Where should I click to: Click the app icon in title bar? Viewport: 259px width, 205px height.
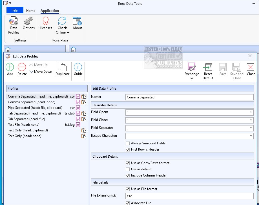coord(5,3)
